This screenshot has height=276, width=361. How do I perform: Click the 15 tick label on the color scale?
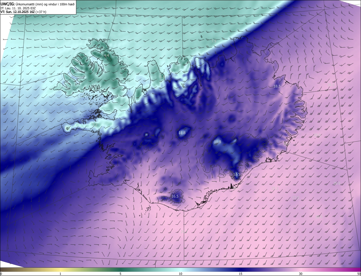241,274
